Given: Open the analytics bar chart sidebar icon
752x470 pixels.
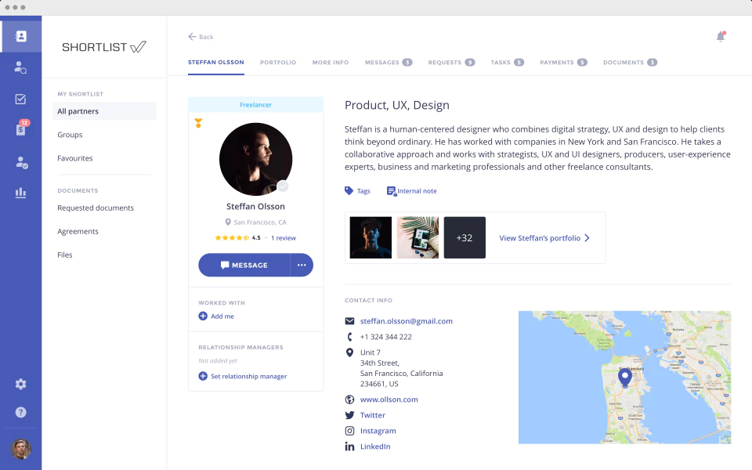Looking at the screenshot, I should [x=20, y=193].
